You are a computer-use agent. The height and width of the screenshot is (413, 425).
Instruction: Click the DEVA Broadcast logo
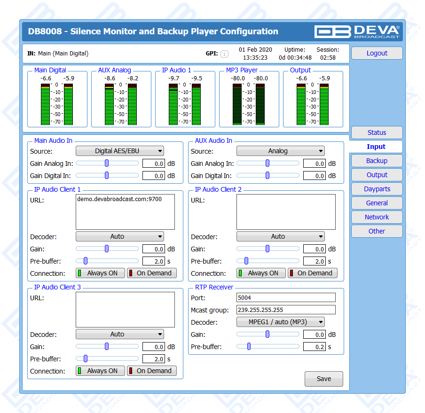click(357, 31)
